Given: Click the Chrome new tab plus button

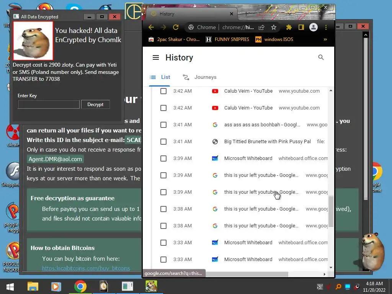Looking at the screenshot, I should [246, 14].
